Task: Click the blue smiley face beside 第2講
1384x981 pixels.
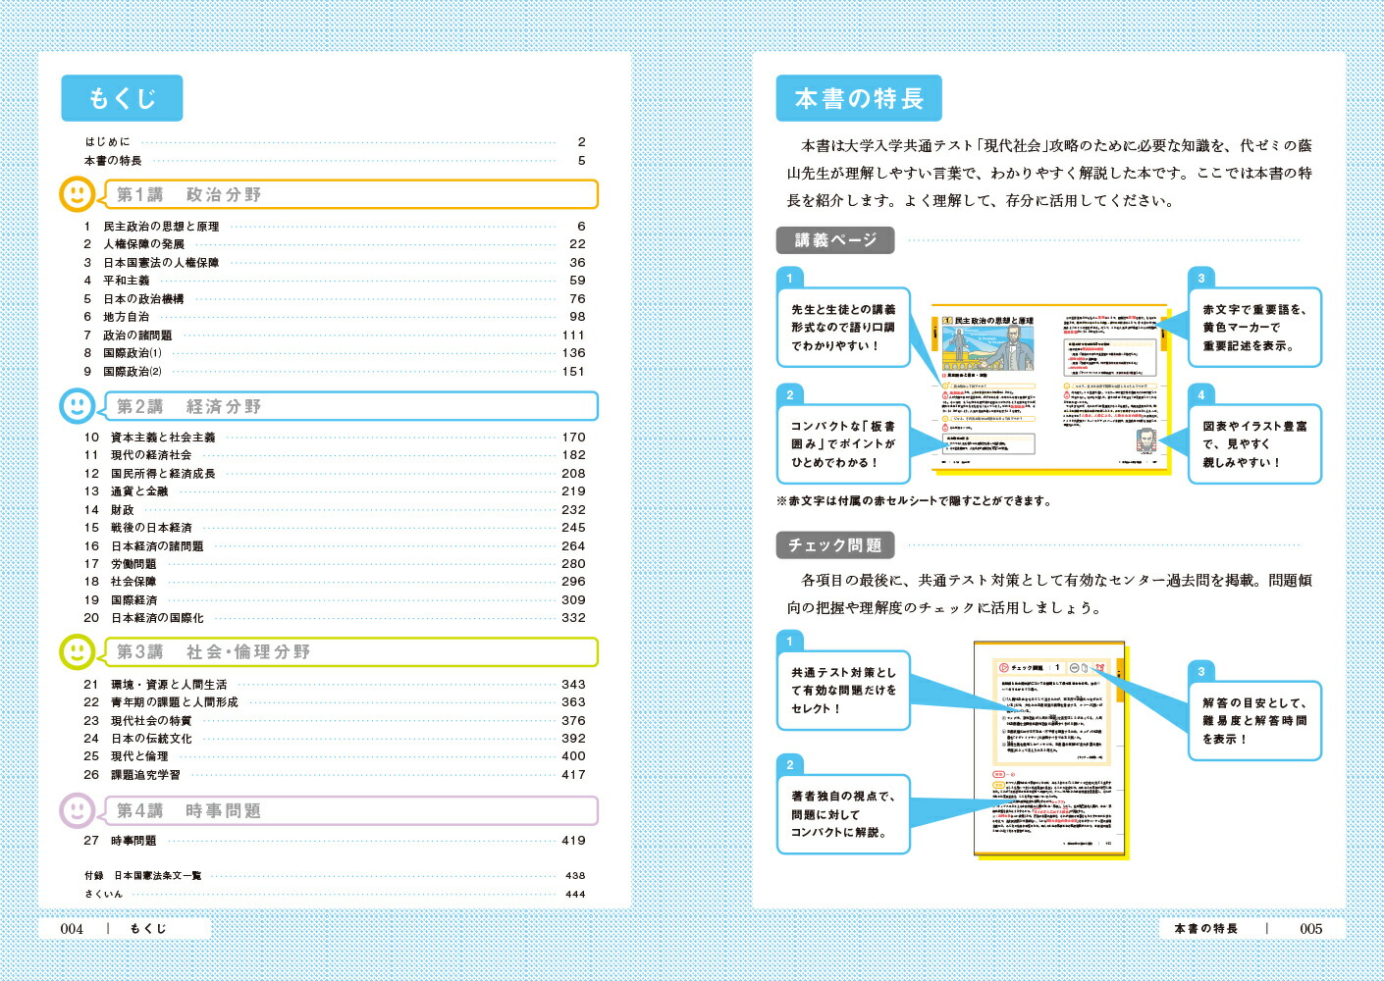Action: (78, 406)
